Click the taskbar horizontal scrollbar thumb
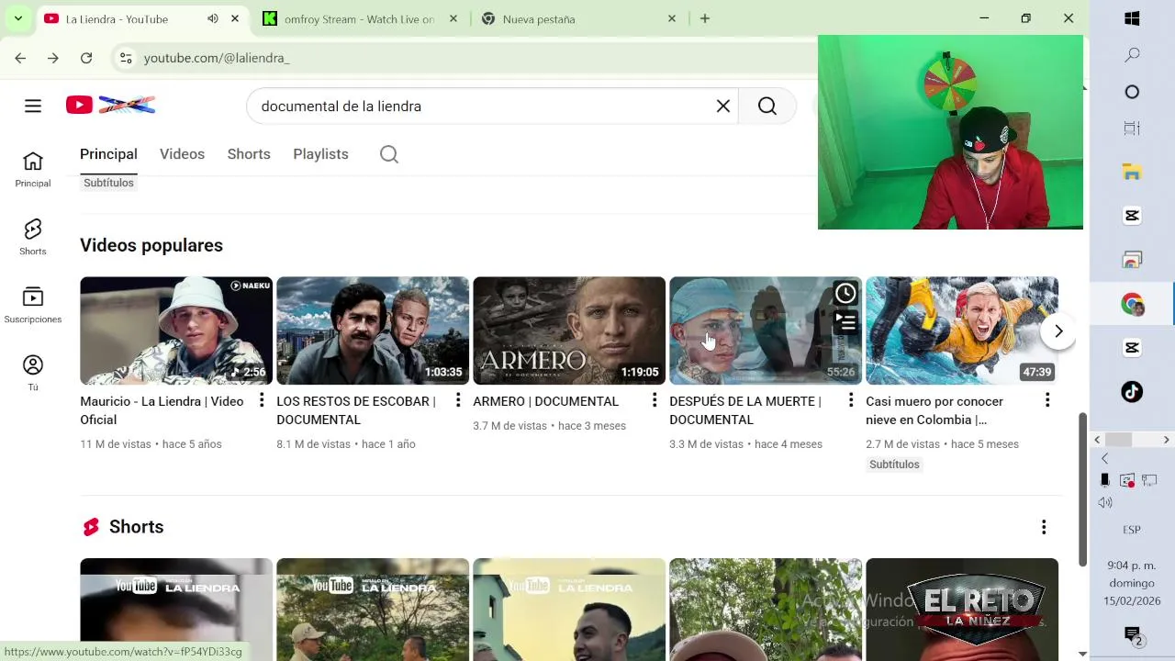The image size is (1175, 661). (x=1118, y=440)
